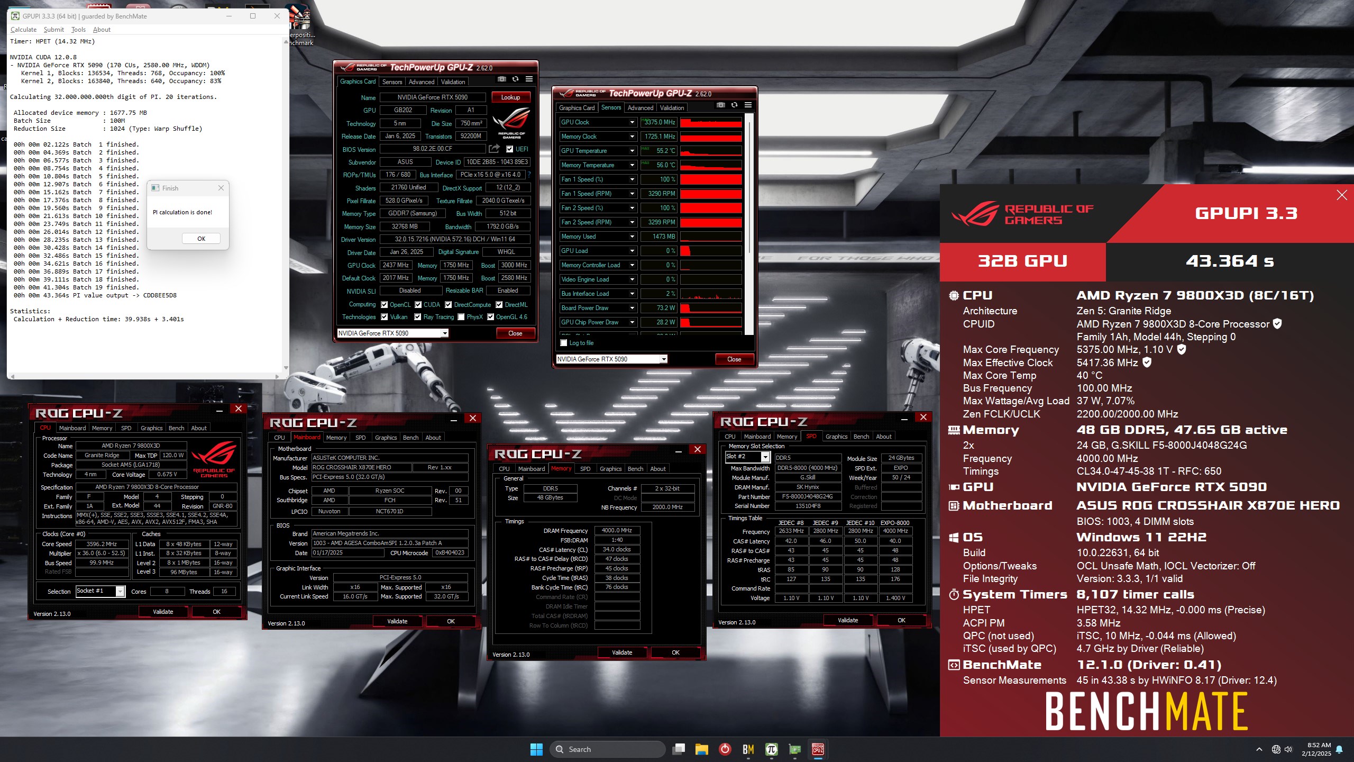
Task: Click the screenshot camera icon in GPU-Z Graphics Card window
Action: [501, 79]
